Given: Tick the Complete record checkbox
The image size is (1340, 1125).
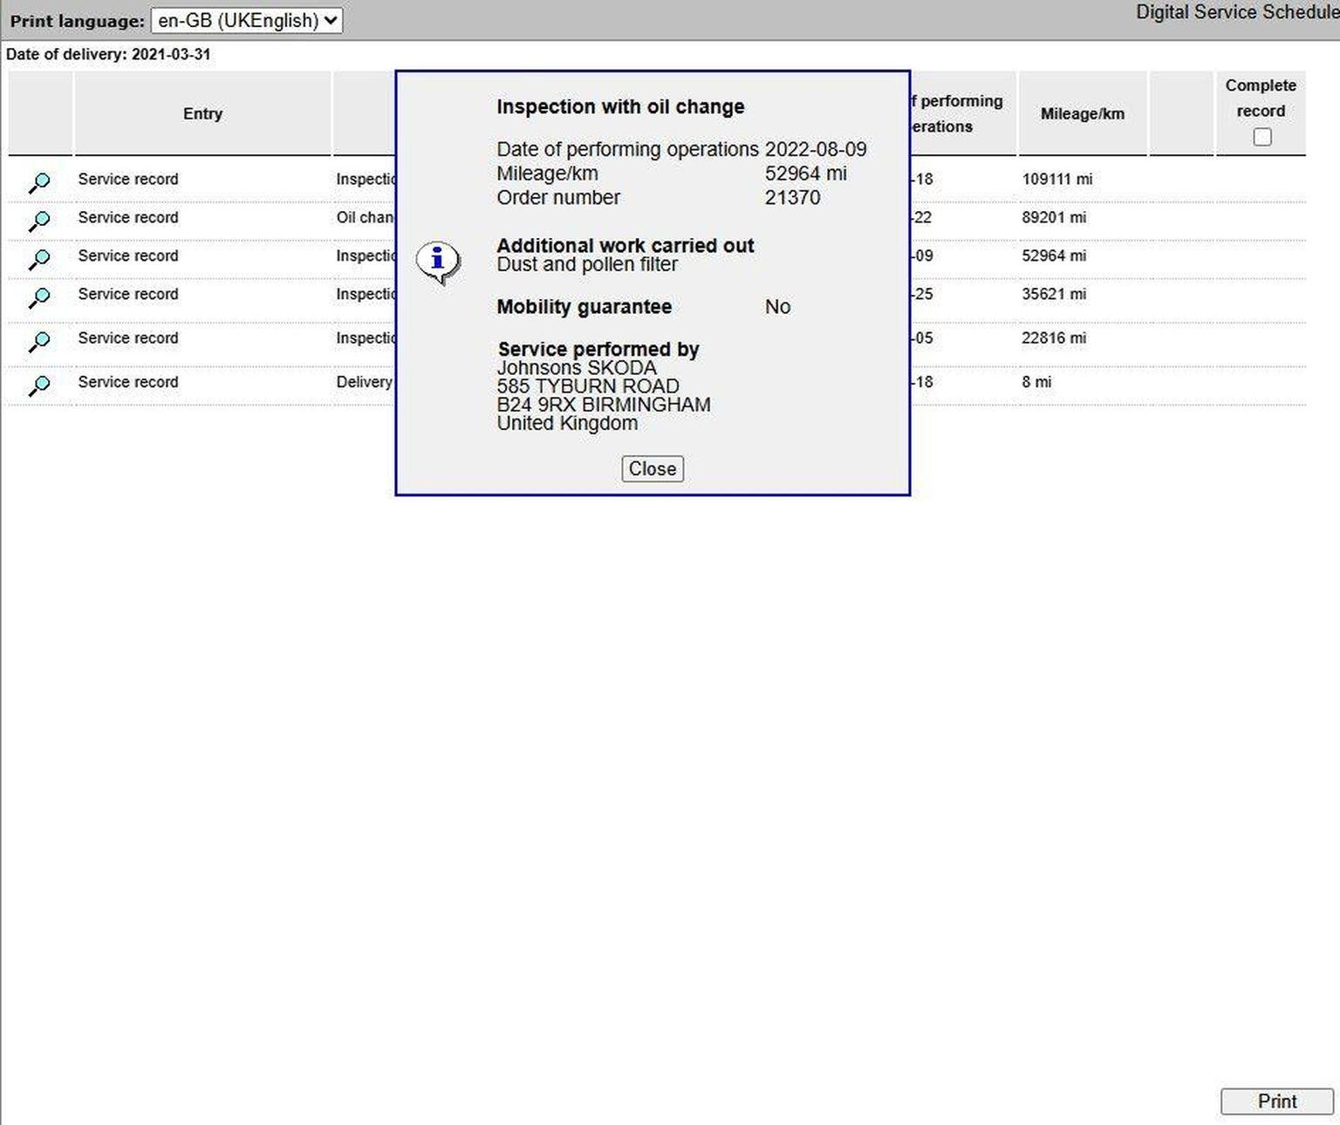Looking at the screenshot, I should click(x=1261, y=137).
